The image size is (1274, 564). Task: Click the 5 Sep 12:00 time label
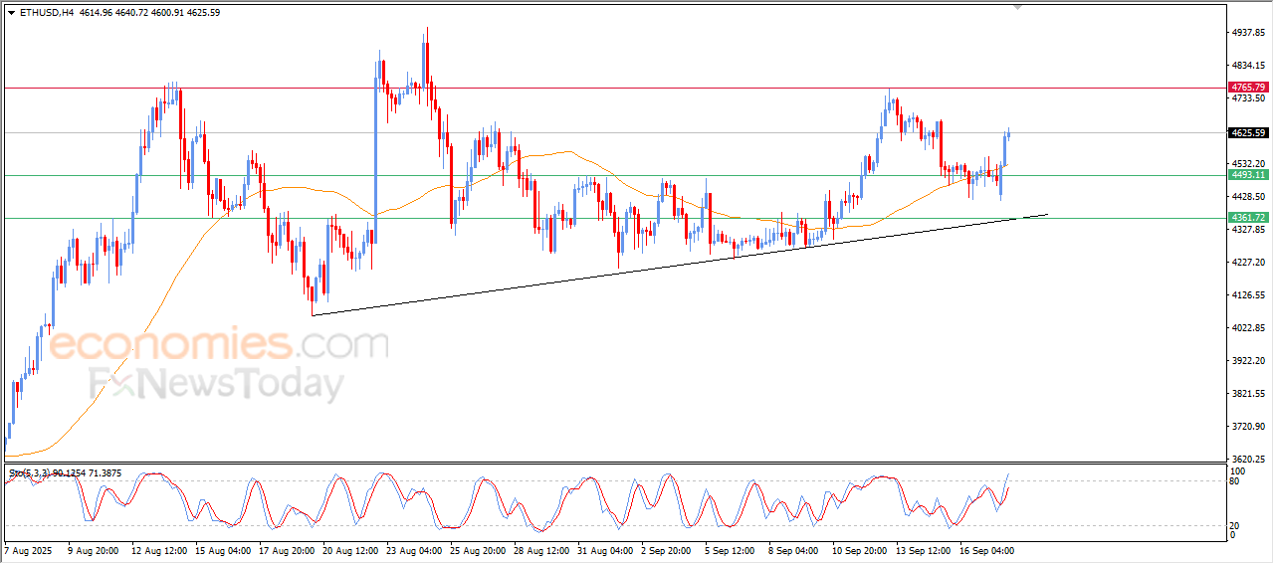tap(732, 550)
